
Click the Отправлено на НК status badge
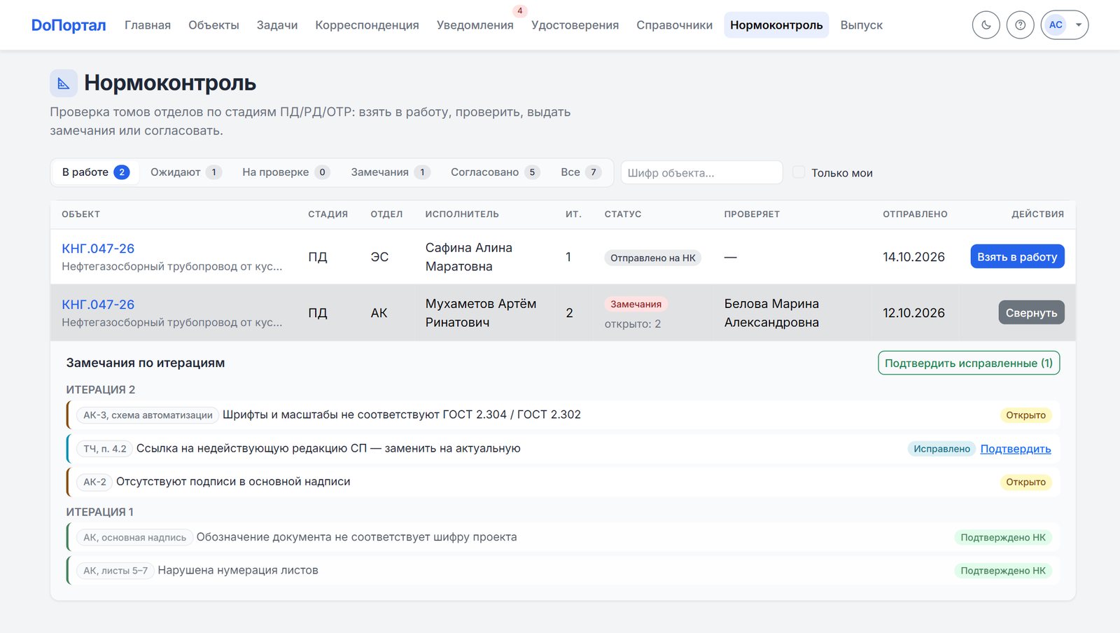coord(652,258)
